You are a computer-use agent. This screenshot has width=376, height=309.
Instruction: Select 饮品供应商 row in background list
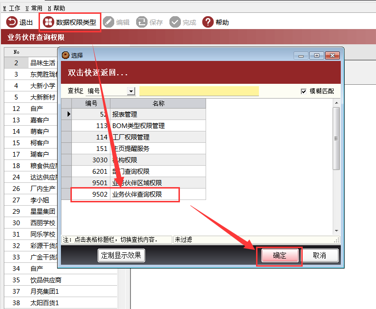tap(60, 280)
